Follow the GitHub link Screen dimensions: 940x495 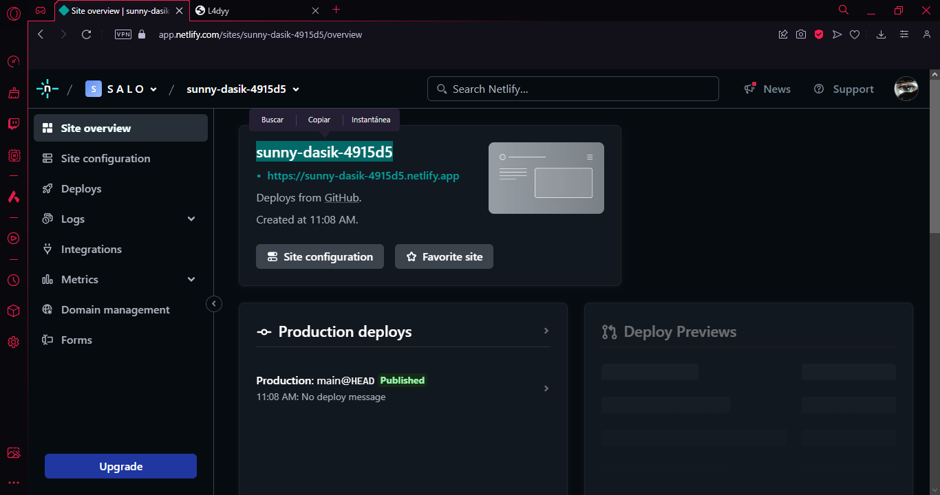pyautogui.click(x=342, y=197)
